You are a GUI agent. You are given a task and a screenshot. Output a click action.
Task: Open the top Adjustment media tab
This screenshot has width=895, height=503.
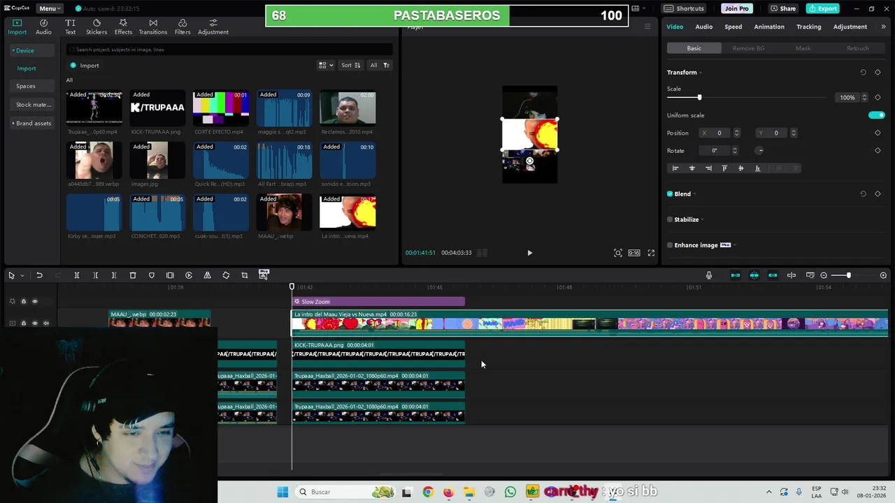tap(213, 27)
